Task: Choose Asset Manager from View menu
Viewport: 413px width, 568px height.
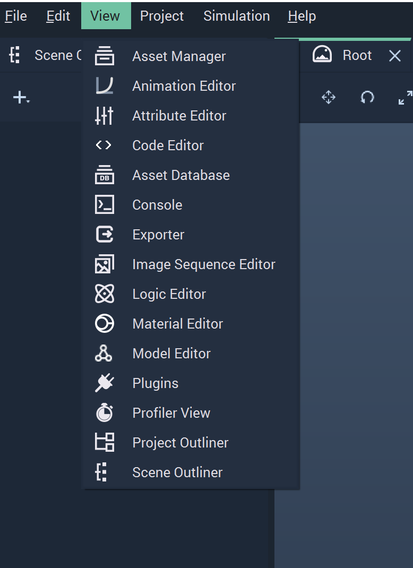Action: click(x=191, y=56)
